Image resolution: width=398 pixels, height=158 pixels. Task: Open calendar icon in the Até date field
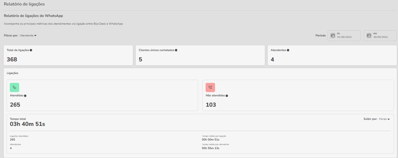pyautogui.click(x=369, y=36)
